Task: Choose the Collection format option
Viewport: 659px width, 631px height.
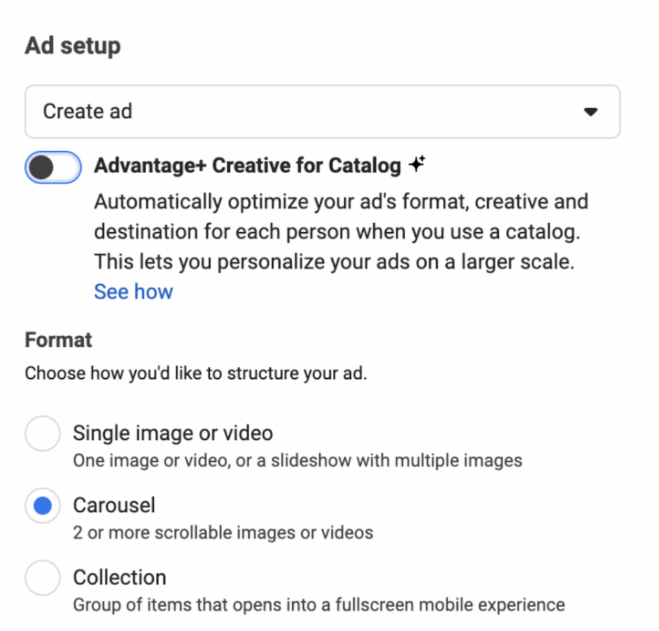Action: pyautogui.click(x=42, y=578)
